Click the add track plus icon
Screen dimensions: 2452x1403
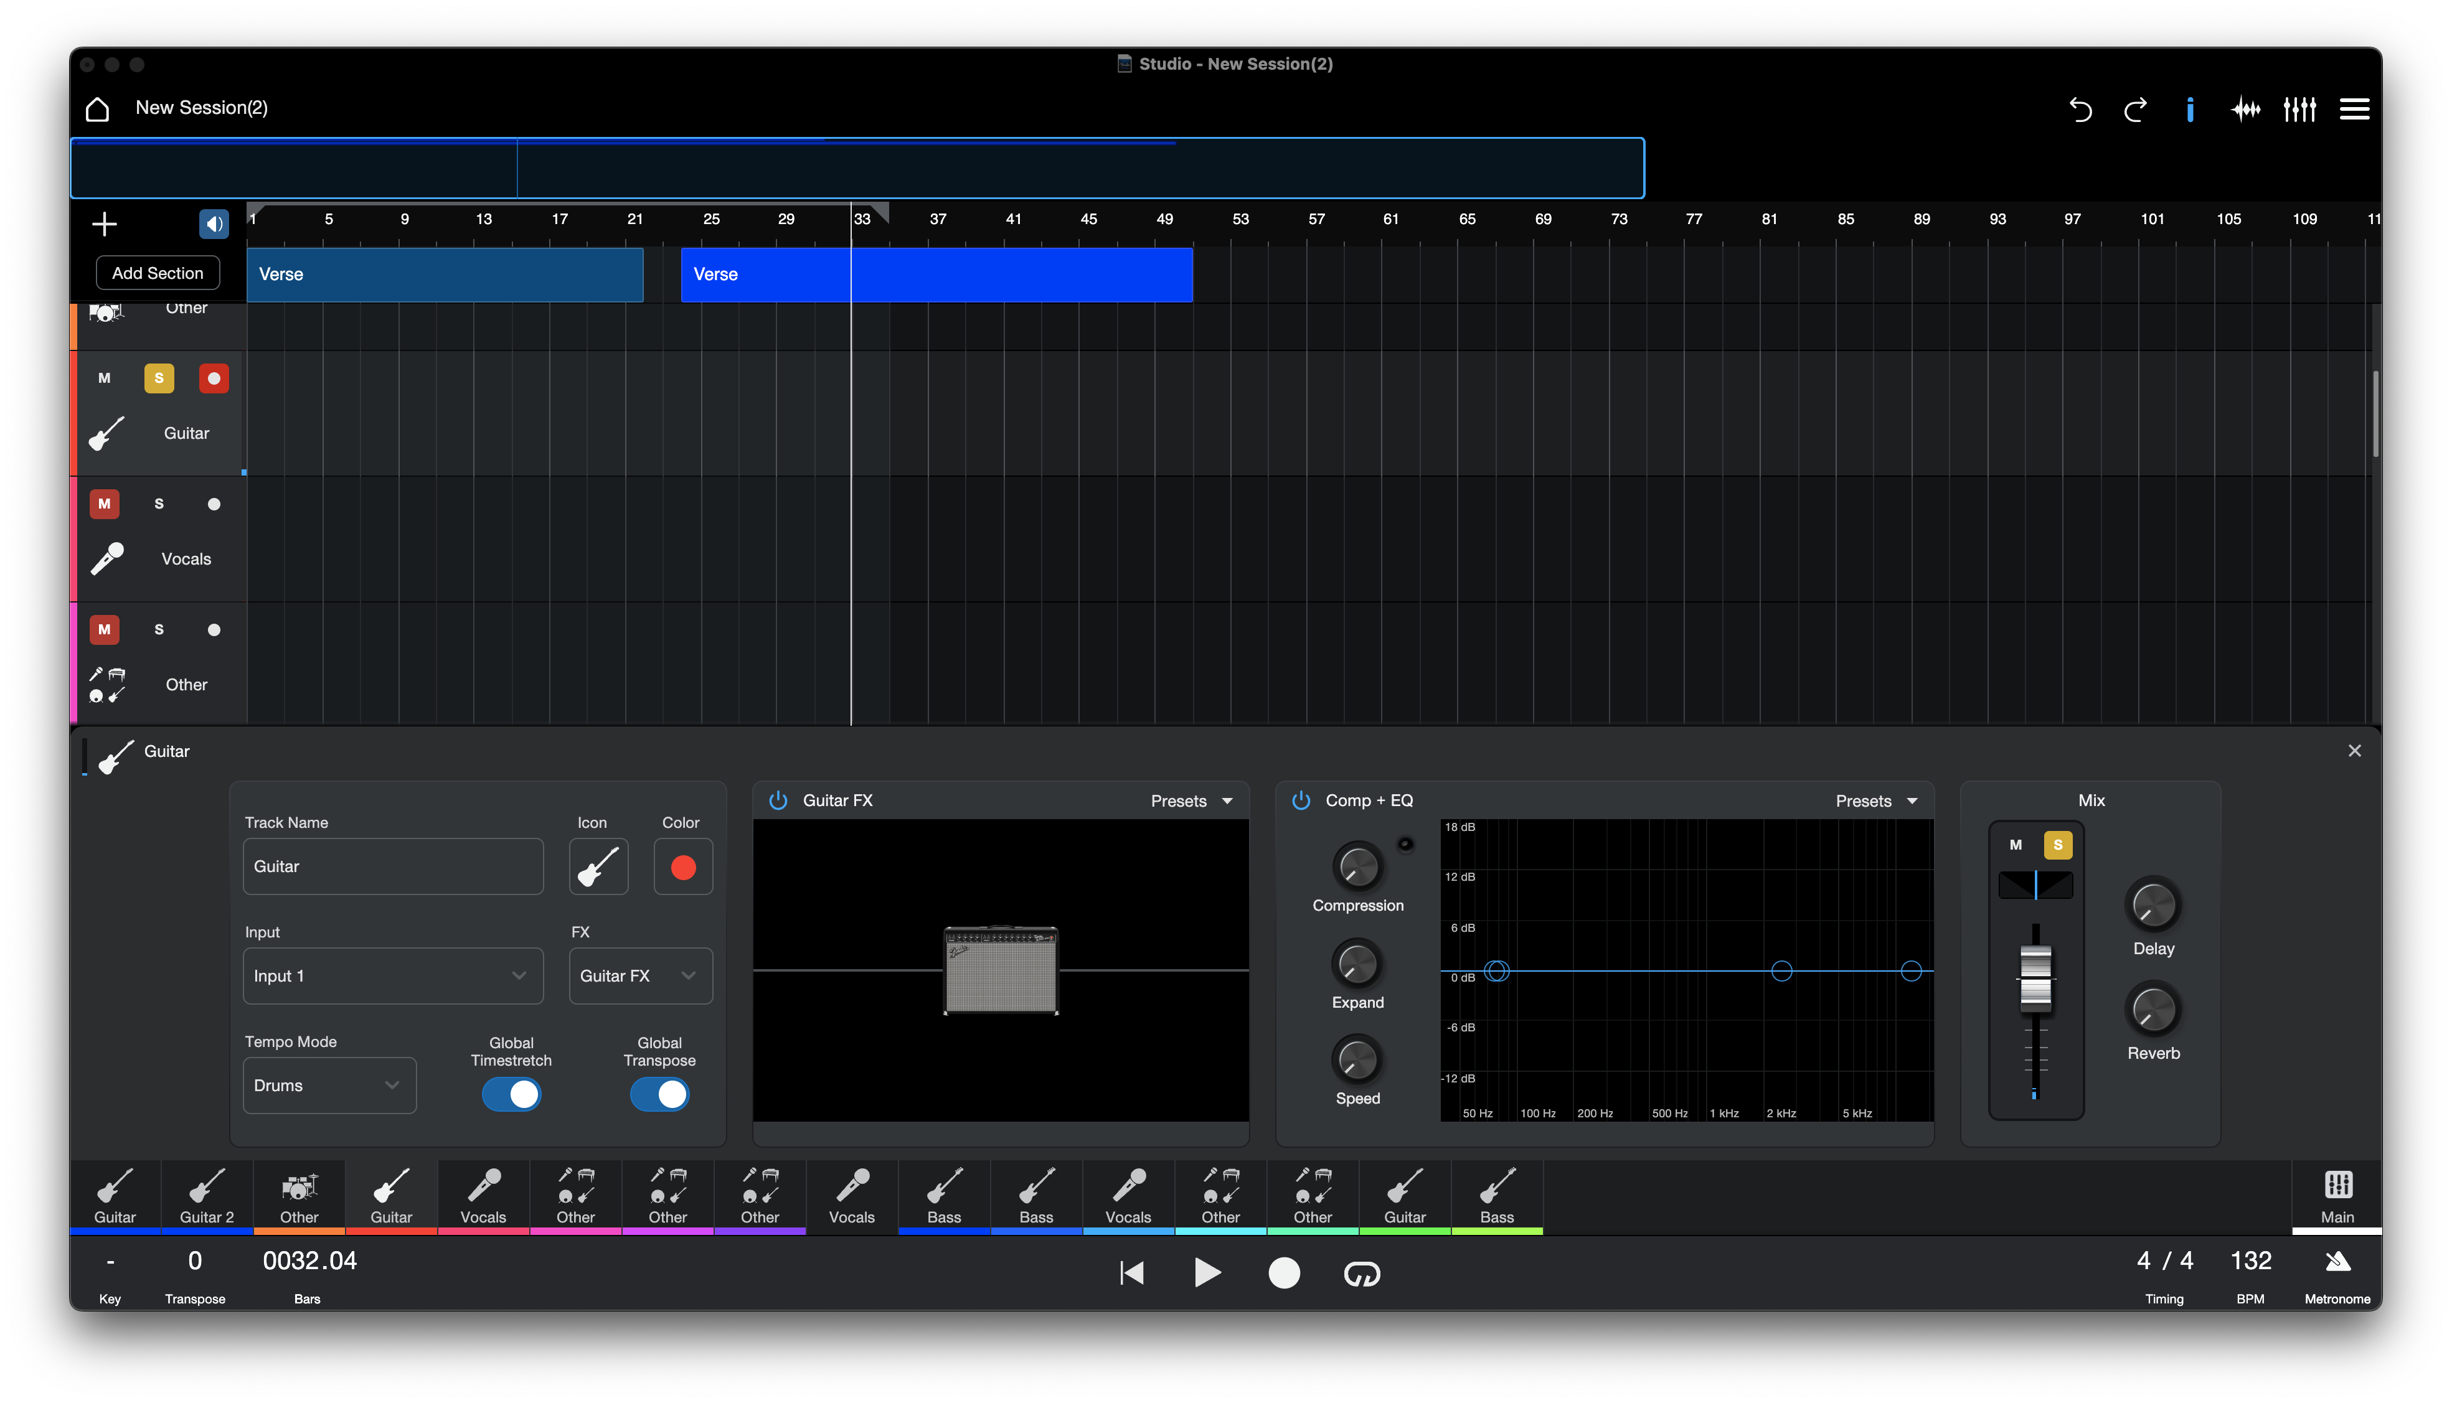pyautogui.click(x=104, y=225)
